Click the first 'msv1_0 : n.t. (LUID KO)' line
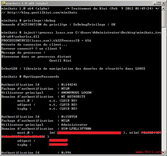167x156 pixels. coord(47,101)
